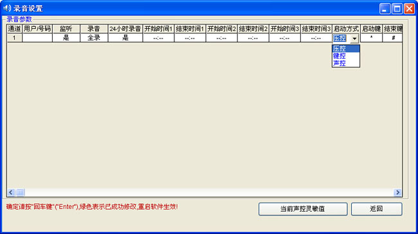Click the 当前声控灵敏值 button
The image size is (418, 234).
pos(303,209)
